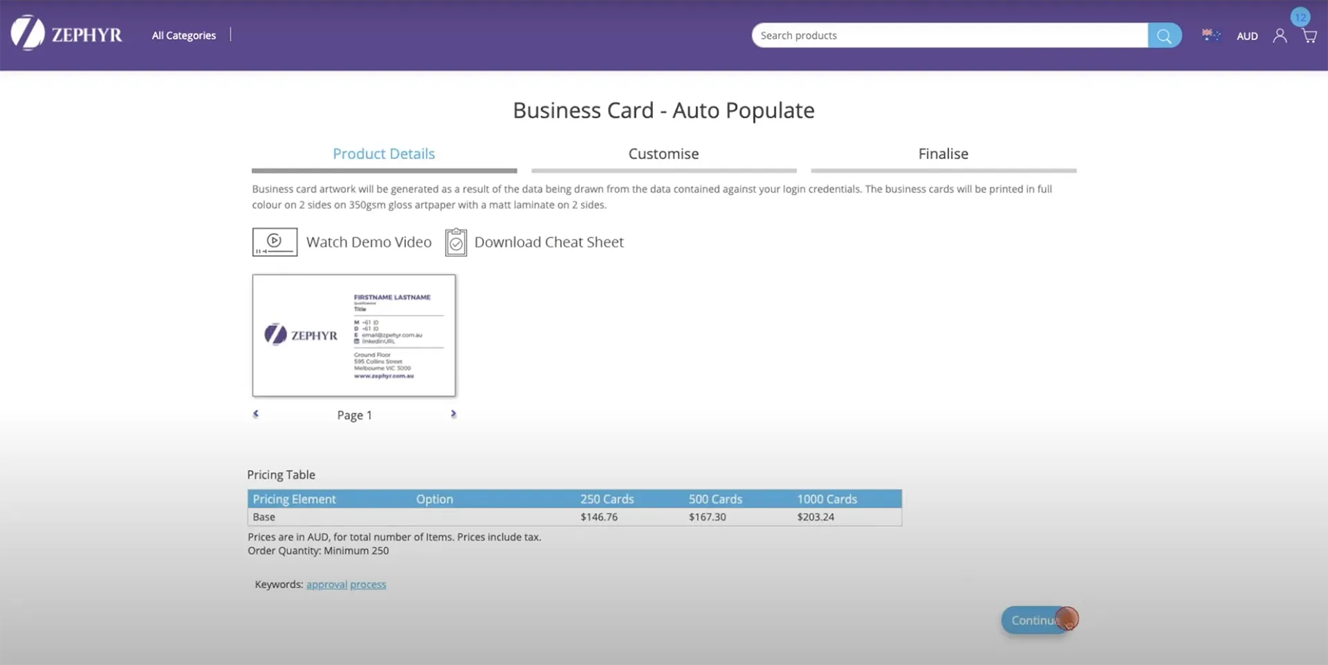Change the AUD currency selector
The height and width of the screenshot is (665, 1328).
pos(1247,36)
